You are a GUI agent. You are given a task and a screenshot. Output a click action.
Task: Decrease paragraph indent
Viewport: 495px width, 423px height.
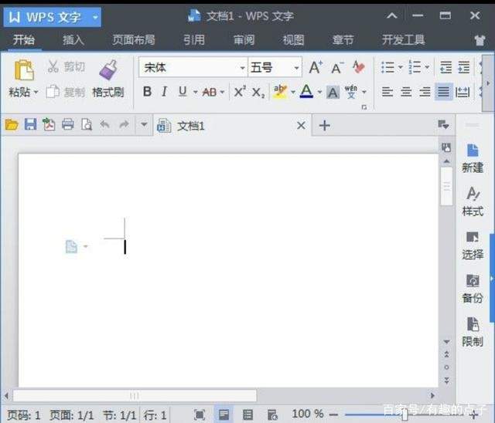445,67
